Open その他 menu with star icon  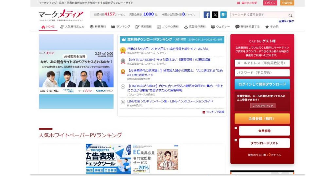tap(272, 27)
